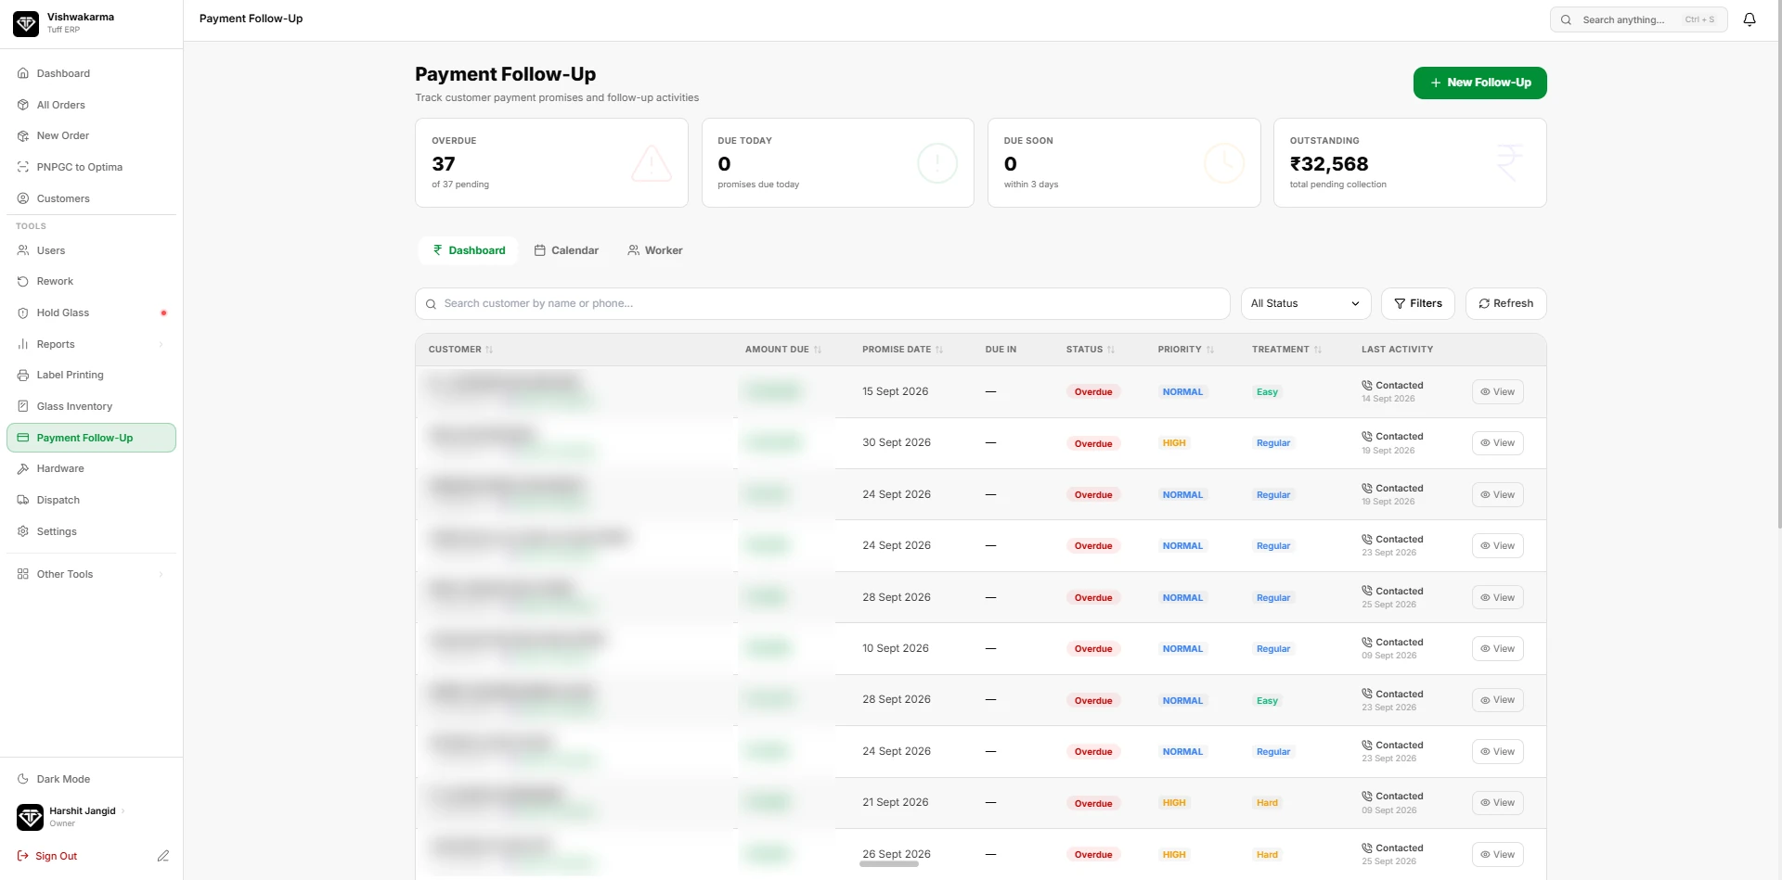Click the Label Printing printer icon
The image size is (1782, 880).
(23, 375)
